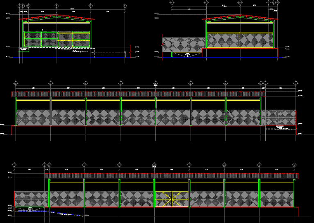Click the roof ridge peak of top-left elevation
Viewport: 314px width, 223px height.
[57, 15]
